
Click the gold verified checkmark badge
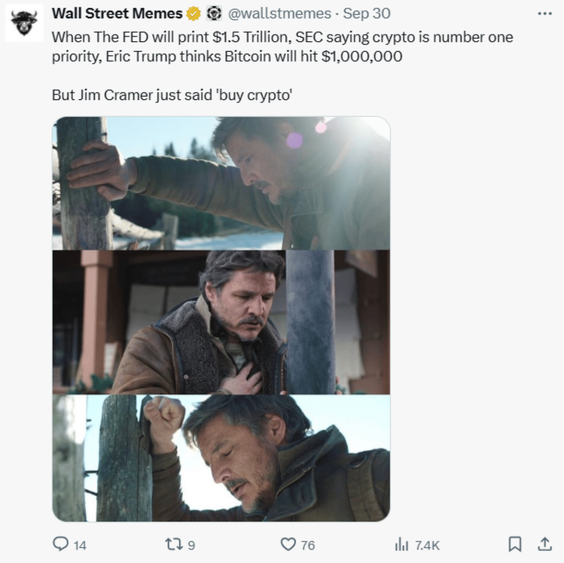click(x=194, y=14)
